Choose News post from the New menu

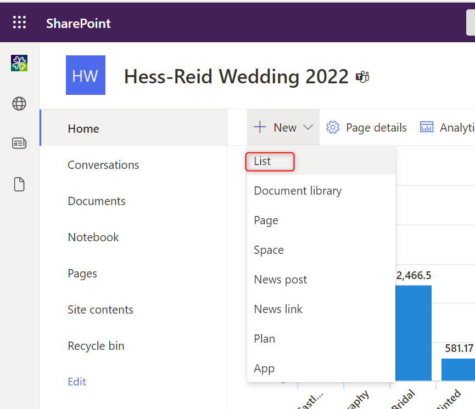(x=321, y=280)
